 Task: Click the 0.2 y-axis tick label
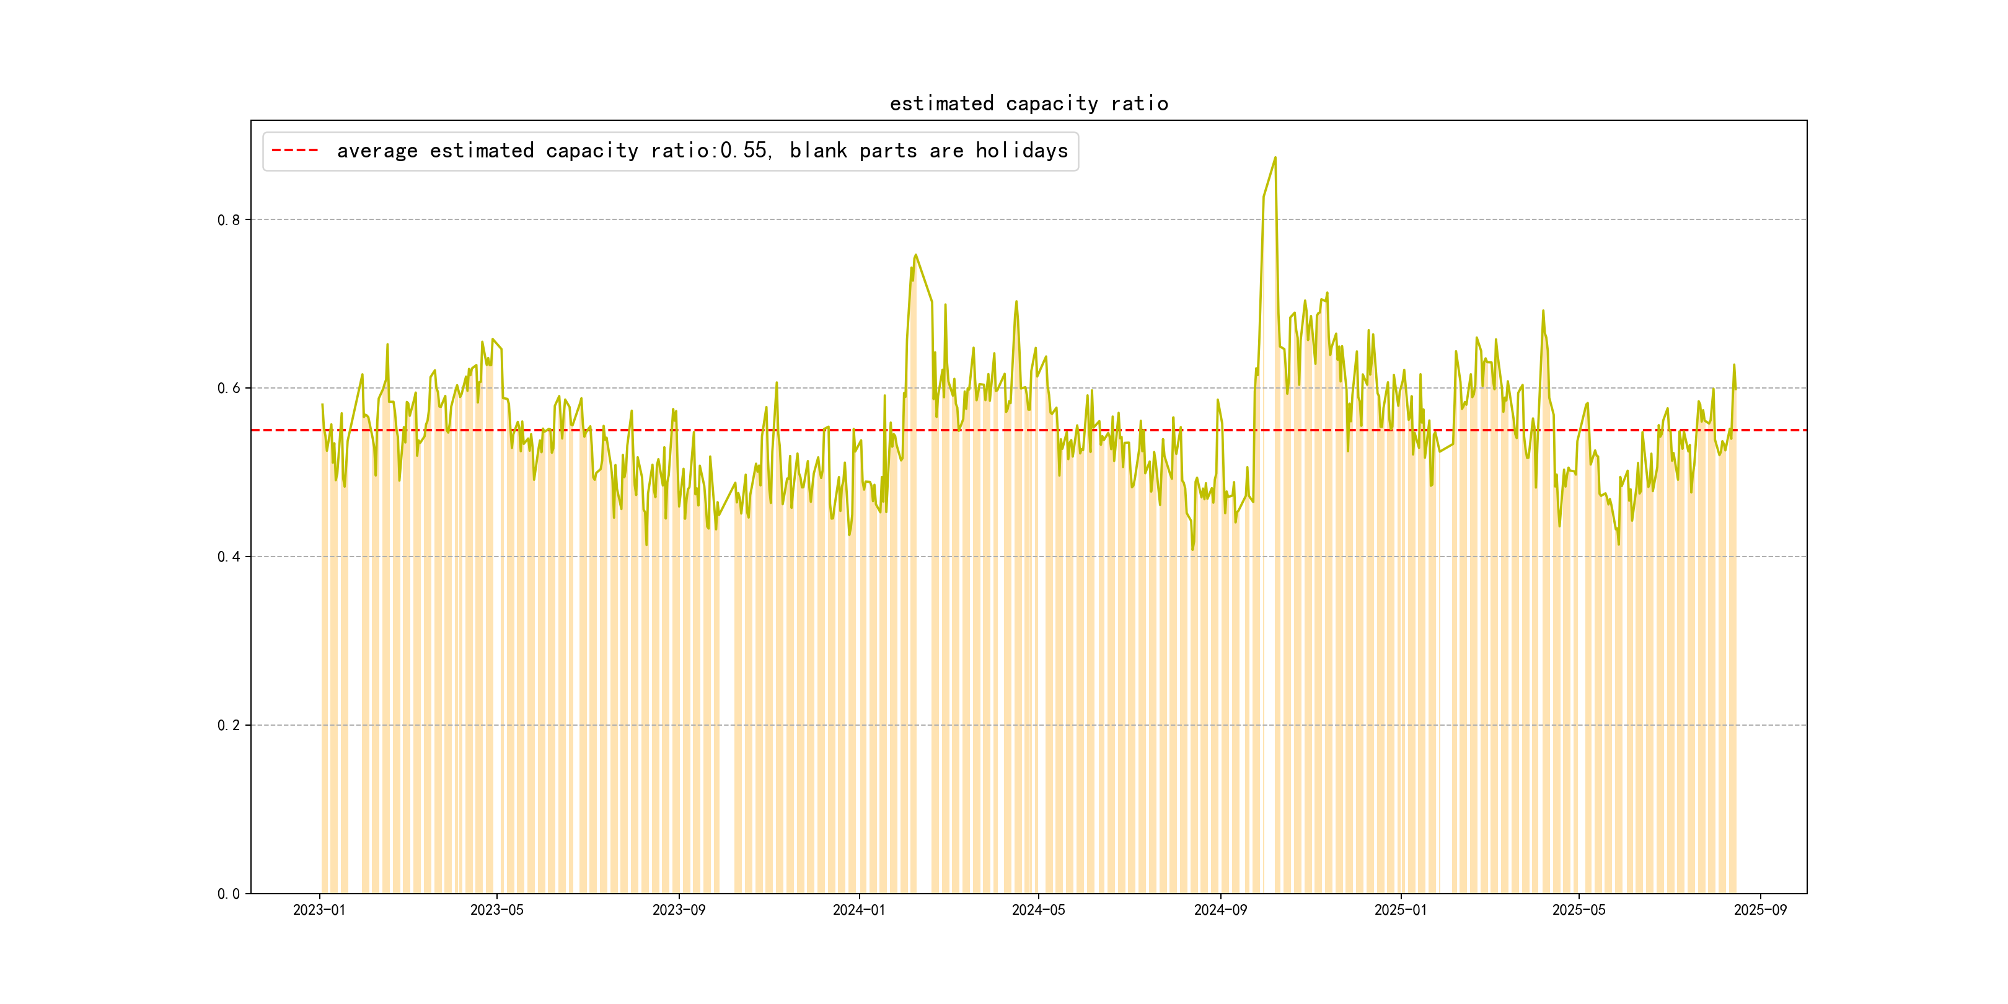pos(229,725)
